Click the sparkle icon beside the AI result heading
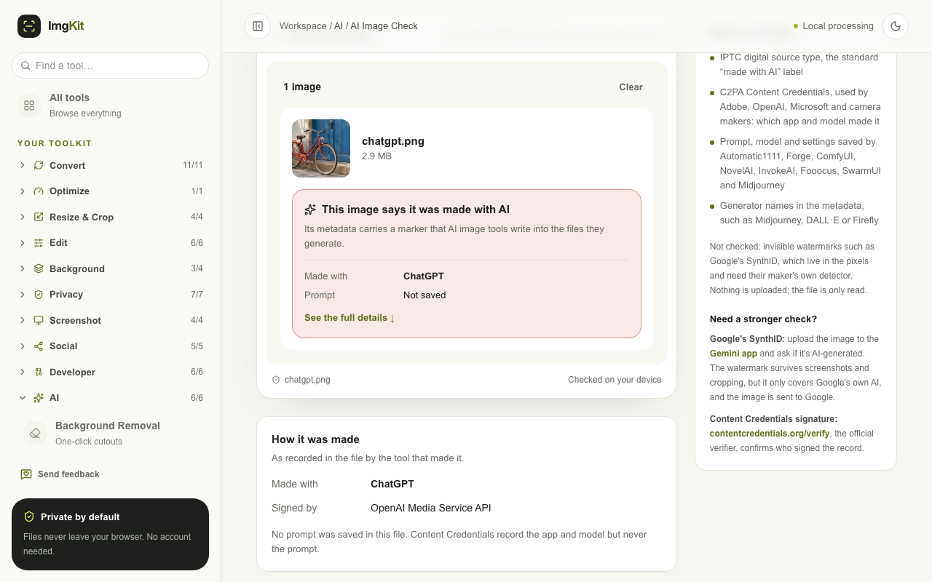The height and width of the screenshot is (582, 932). (310, 210)
